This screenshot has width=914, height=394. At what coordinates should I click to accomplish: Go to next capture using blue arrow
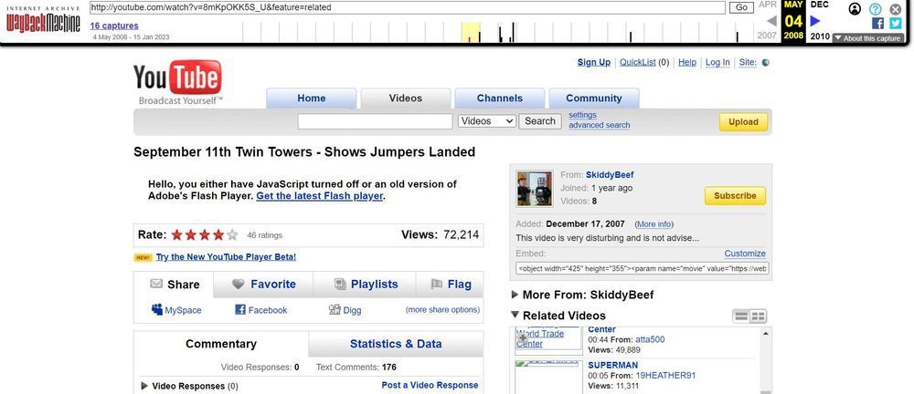(815, 21)
